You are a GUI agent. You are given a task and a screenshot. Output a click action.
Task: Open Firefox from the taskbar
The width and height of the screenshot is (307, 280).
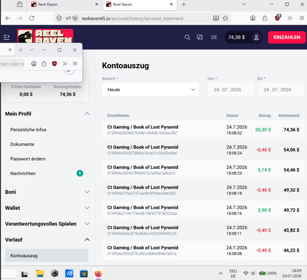click(x=98, y=273)
